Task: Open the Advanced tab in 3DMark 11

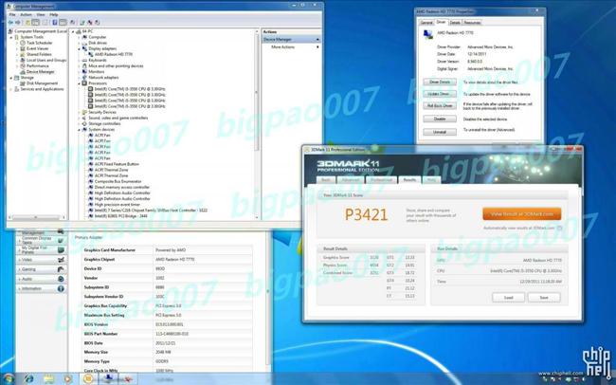Action: tap(351, 180)
